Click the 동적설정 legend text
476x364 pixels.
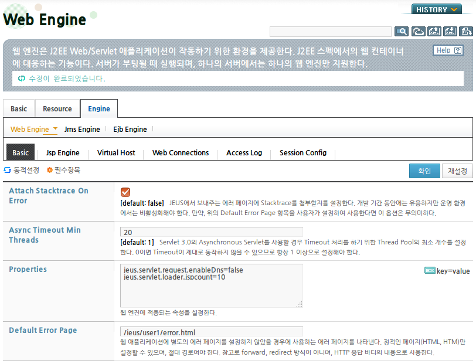(26, 170)
